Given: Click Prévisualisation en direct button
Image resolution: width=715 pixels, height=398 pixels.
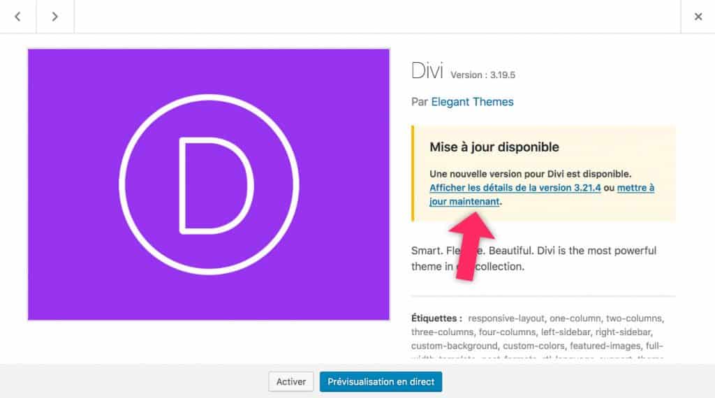Looking at the screenshot, I should click(x=381, y=381).
